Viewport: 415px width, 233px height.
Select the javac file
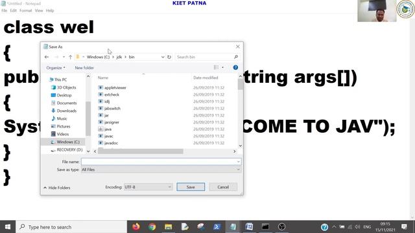108,136
